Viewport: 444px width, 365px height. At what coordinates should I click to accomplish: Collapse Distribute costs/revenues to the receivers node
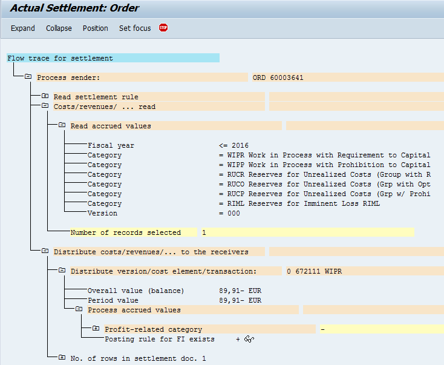point(45,251)
